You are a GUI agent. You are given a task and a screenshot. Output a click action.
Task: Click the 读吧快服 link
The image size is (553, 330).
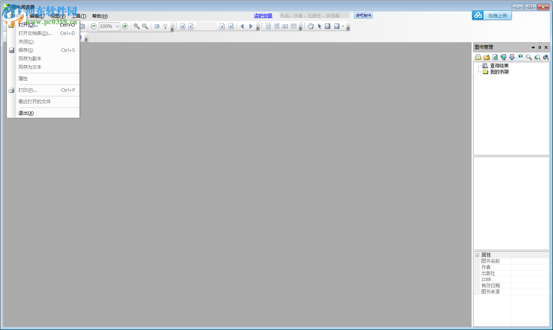click(263, 16)
